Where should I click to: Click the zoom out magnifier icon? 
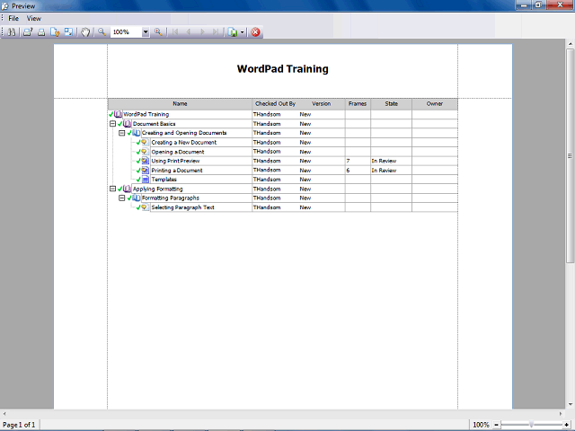(x=102, y=32)
